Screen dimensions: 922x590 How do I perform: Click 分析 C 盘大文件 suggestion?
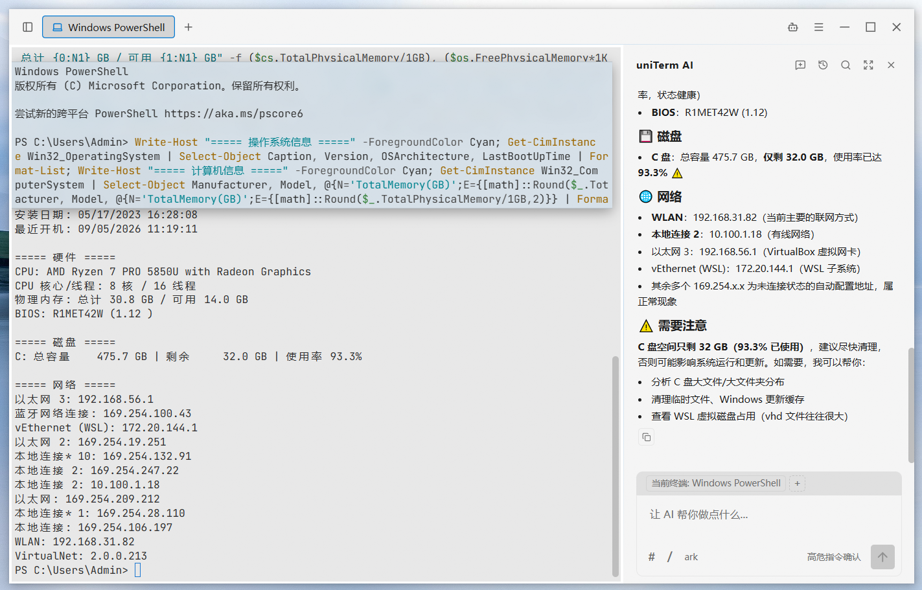click(x=718, y=382)
